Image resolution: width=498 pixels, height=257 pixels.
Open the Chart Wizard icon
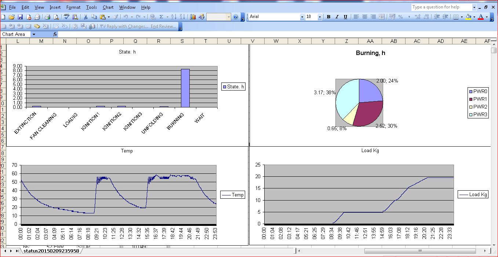pos(193,17)
